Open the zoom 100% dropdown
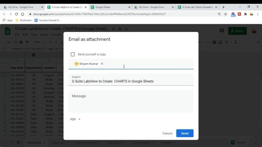This screenshot has width=262, height=147. coord(39,42)
